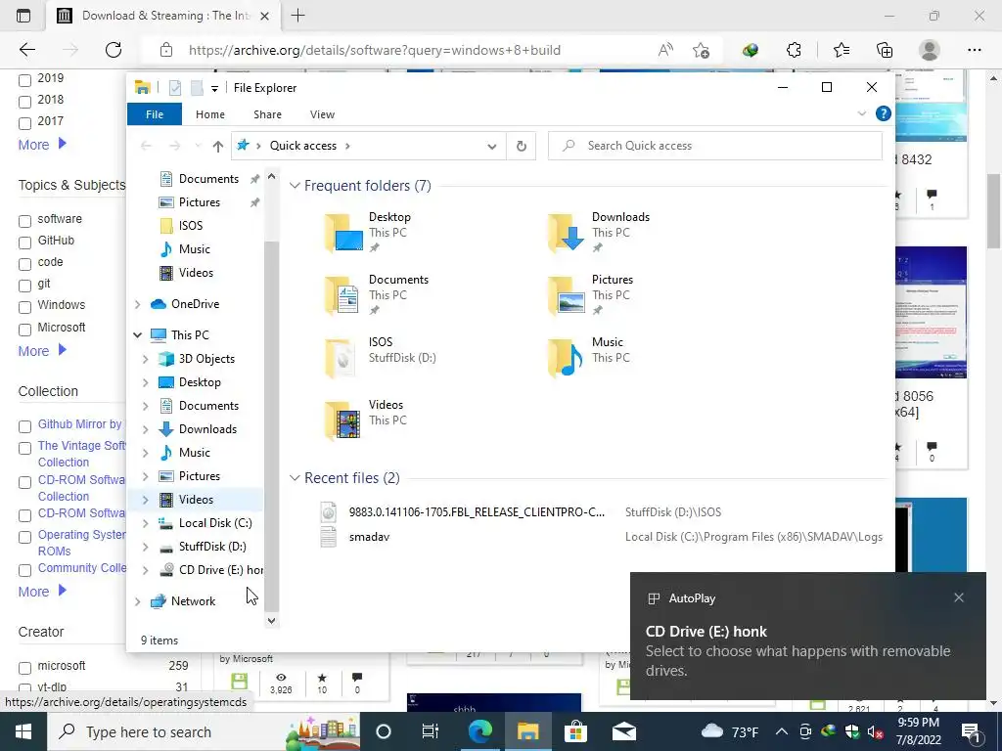Check the git topic filter

point(24,286)
